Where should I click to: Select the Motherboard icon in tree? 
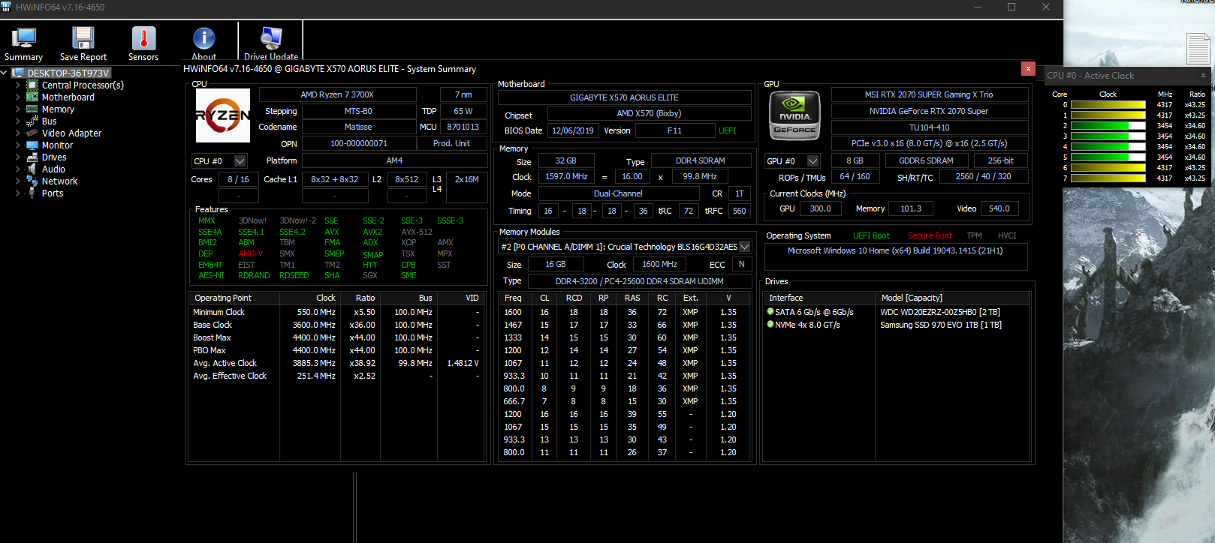32,97
